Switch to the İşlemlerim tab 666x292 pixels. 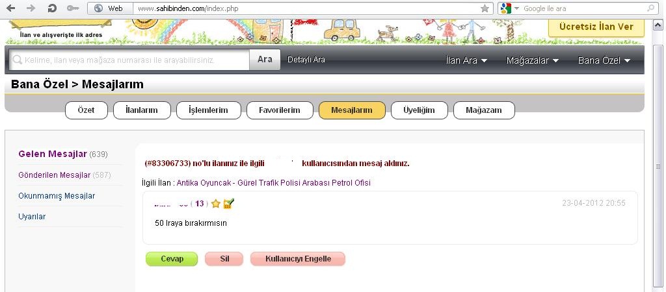click(209, 110)
